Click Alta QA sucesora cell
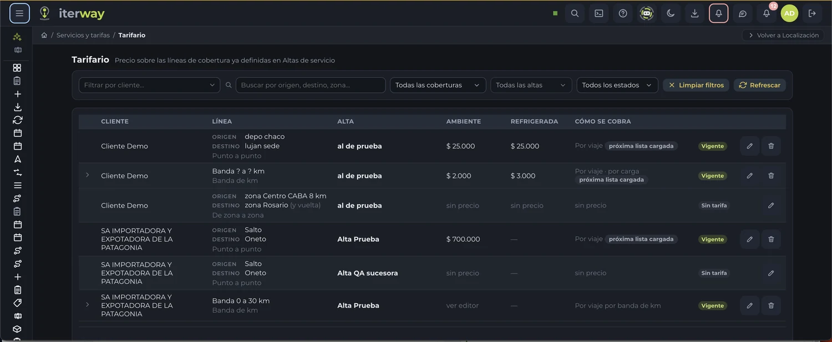The image size is (832, 342). pyautogui.click(x=368, y=273)
